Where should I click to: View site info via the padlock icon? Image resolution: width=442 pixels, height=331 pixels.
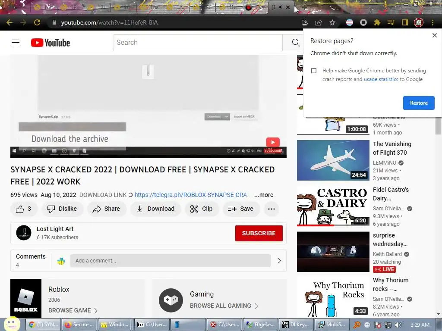point(54,22)
